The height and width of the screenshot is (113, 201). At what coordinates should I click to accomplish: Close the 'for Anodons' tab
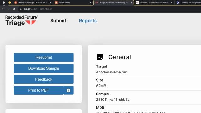coord(91,3)
